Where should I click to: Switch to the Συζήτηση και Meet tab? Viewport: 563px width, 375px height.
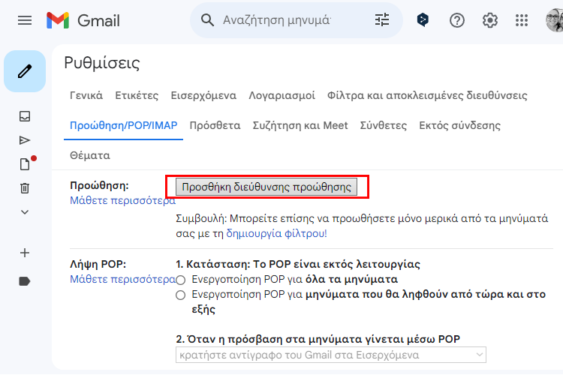[x=300, y=125]
